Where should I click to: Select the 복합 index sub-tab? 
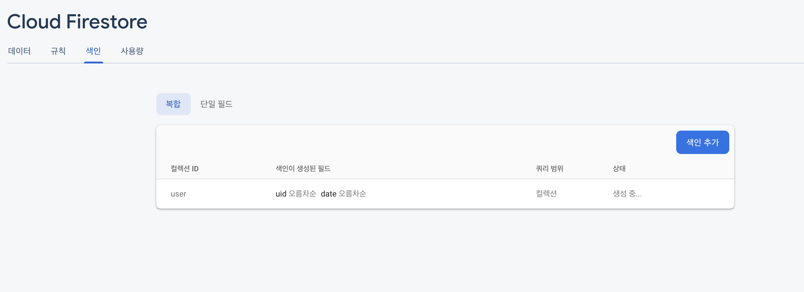point(173,104)
